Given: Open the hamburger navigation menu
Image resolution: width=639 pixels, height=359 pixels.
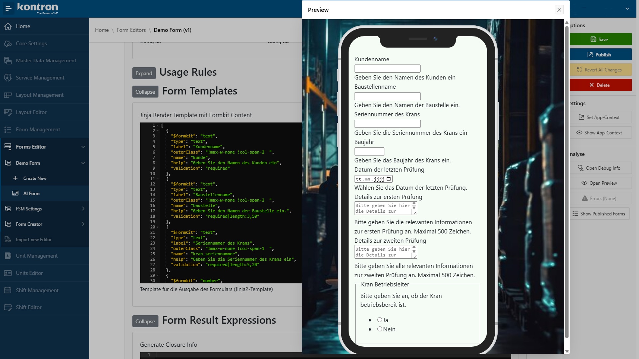Looking at the screenshot, I should point(8,9).
